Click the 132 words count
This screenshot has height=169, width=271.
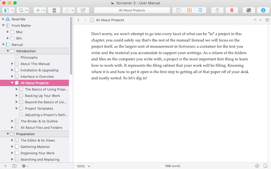click(x=173, y=166)
